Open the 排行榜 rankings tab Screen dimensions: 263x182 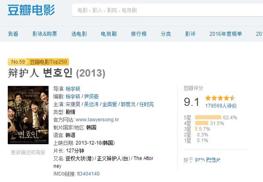138,34
